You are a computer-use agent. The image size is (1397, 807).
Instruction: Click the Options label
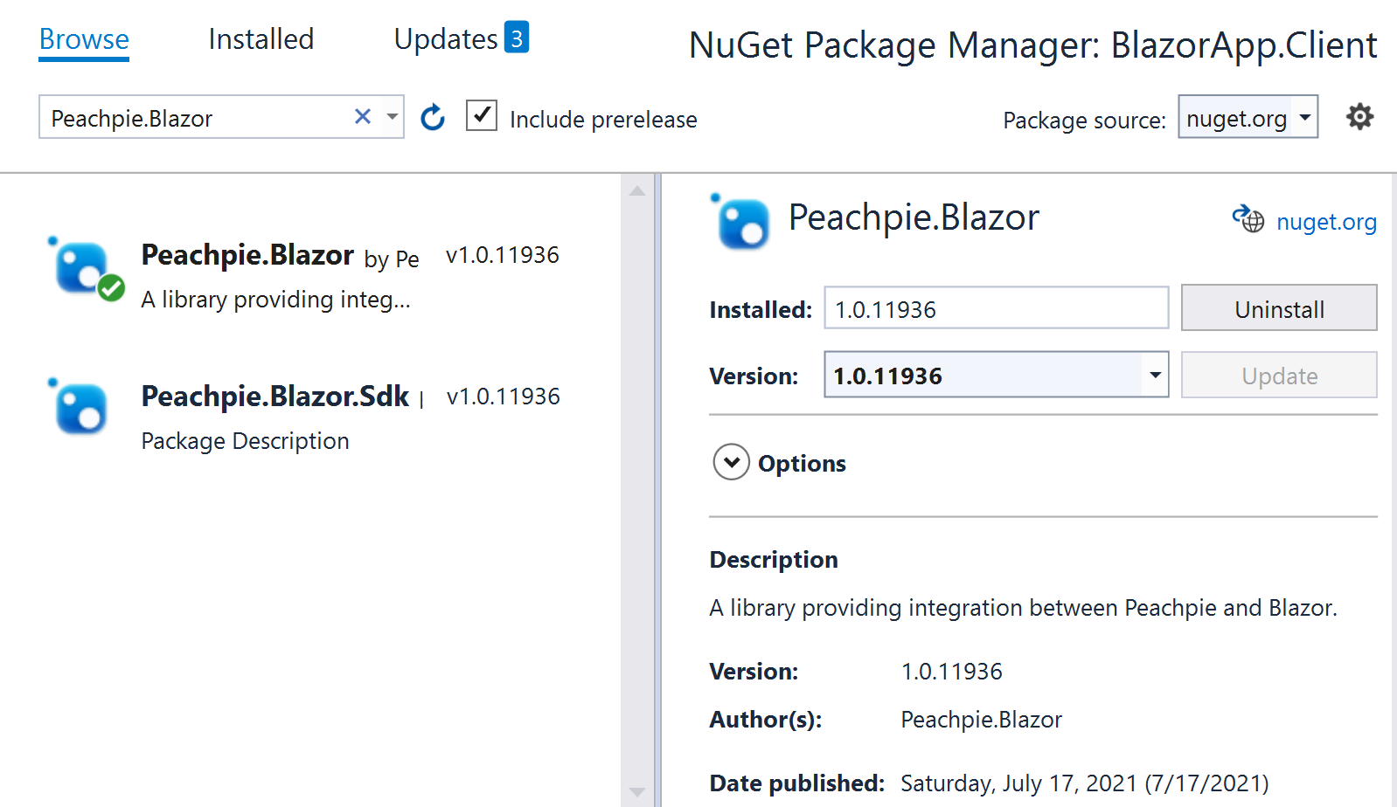[802, 463]
